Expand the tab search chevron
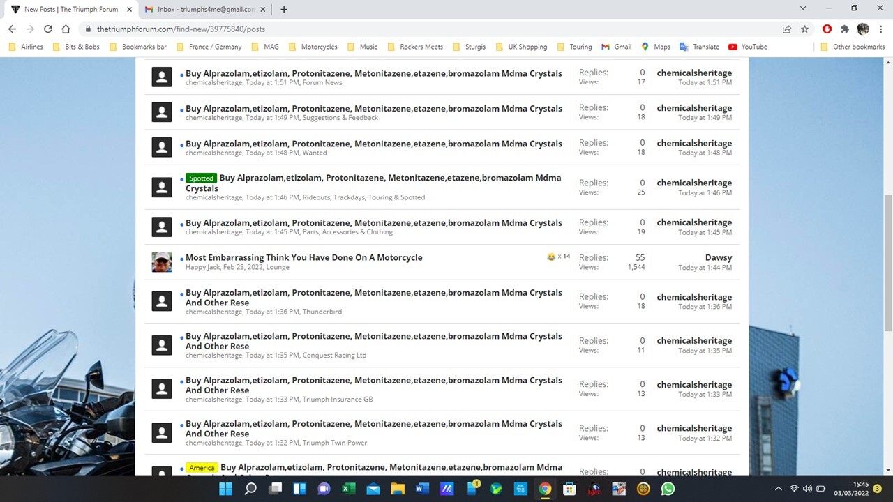 tap(802, 8)
